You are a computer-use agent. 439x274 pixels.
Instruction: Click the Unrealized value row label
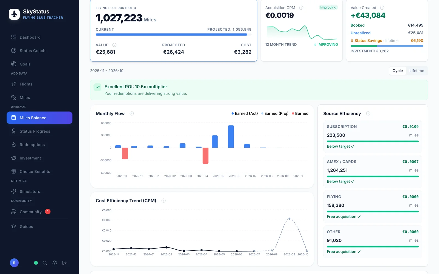(x=361, y=33)
